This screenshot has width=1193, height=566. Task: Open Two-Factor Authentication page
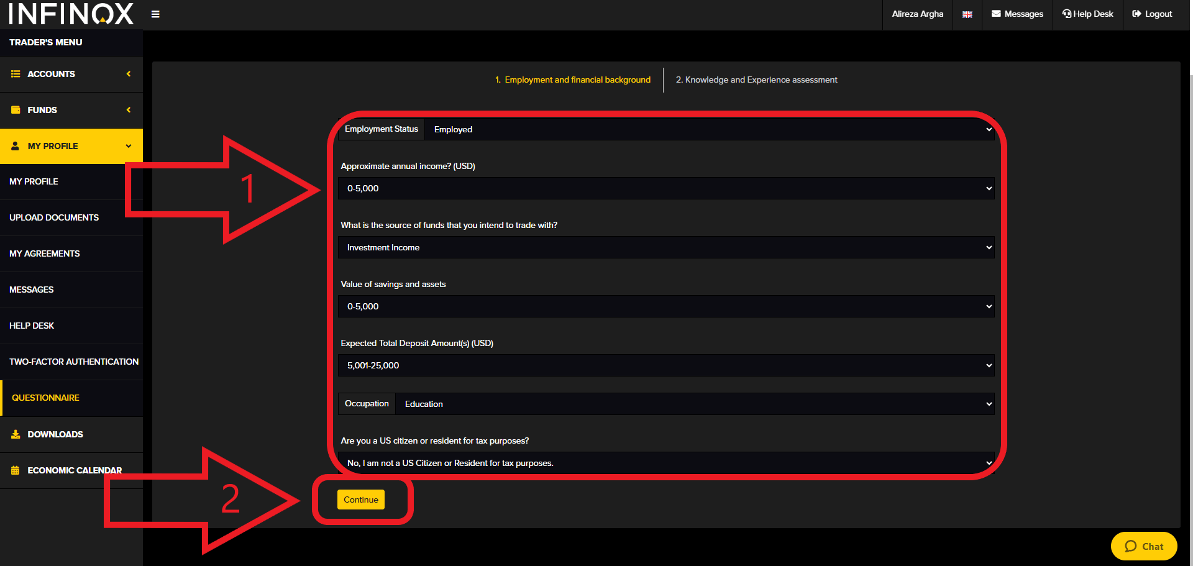tap(71, 362)
